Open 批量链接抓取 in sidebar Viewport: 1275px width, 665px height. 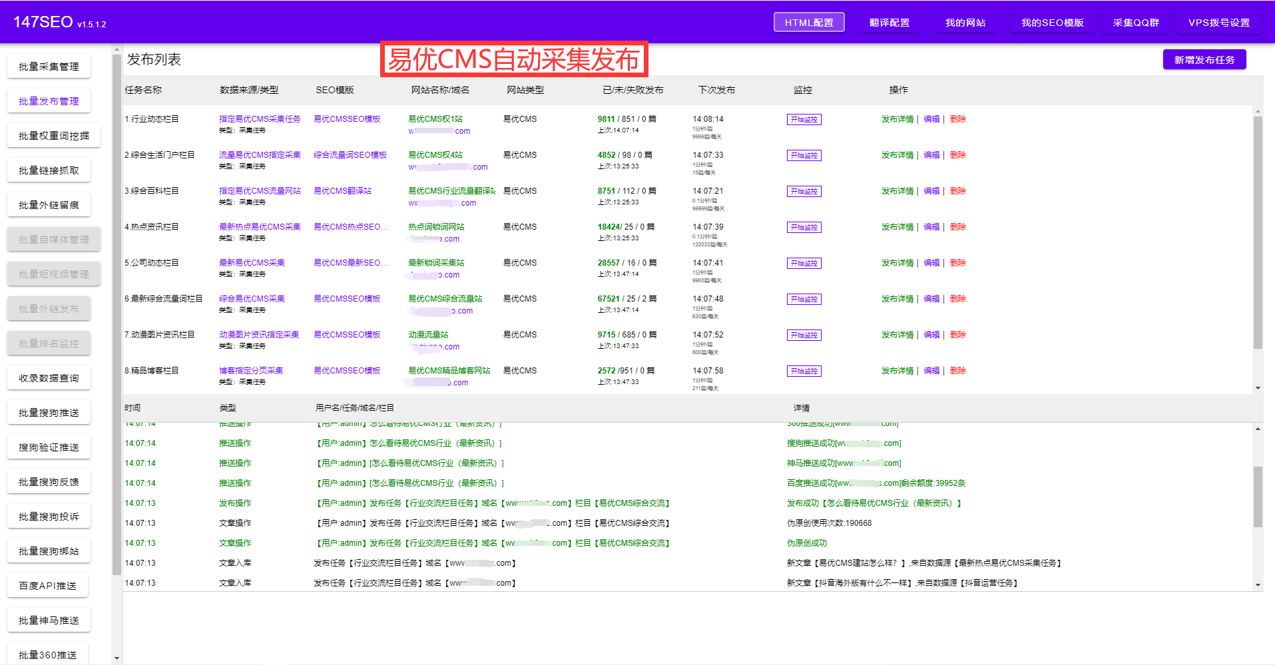click(x=49, y=170)
